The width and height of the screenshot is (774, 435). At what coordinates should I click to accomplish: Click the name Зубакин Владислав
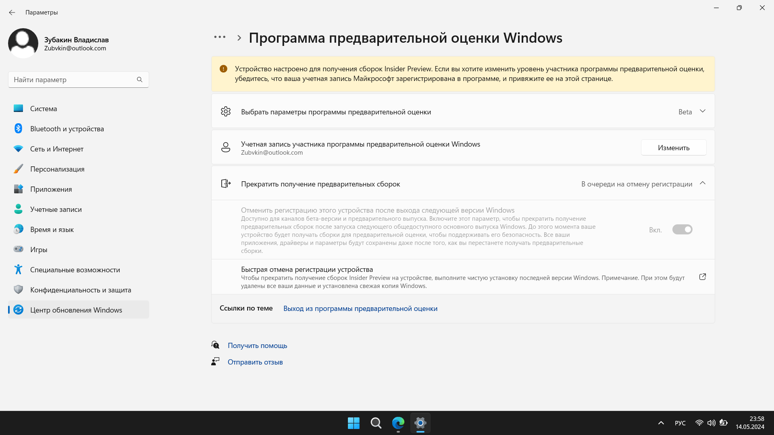(x=77, y=40)
